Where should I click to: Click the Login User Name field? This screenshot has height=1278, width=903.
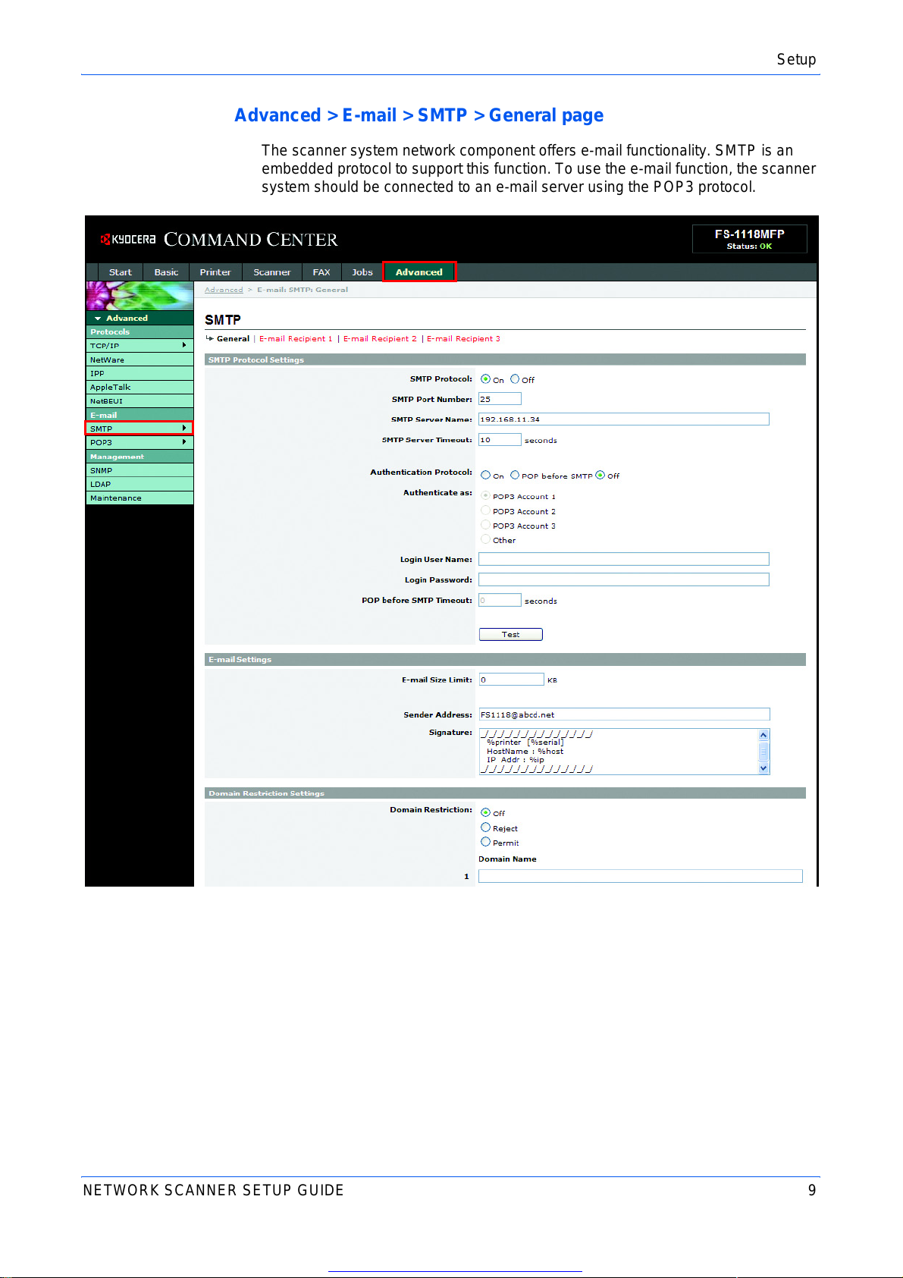pos(624,559)
